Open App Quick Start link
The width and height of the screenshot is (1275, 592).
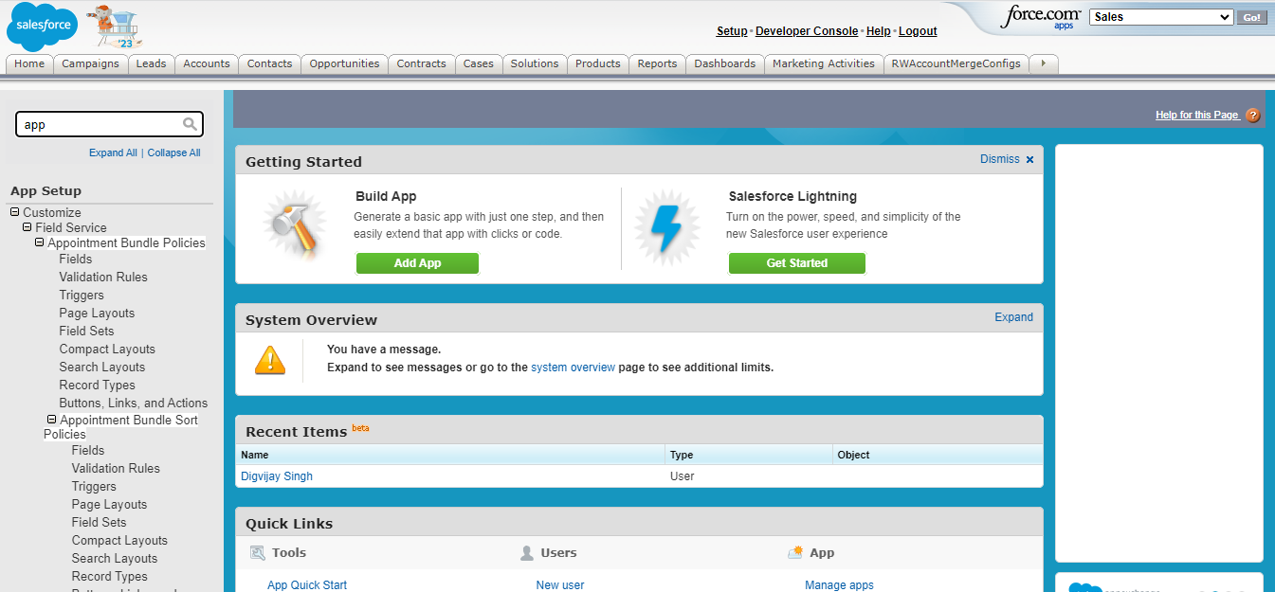tap(307, 585)
